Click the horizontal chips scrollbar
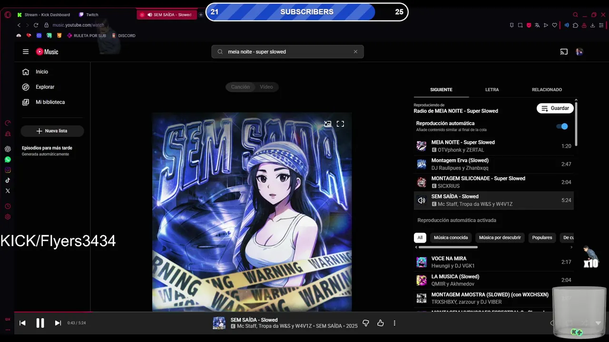This screenshot has width=609, height=342. 448,247
